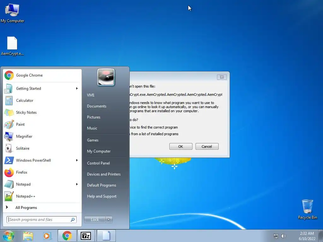The height and width of the screenshot is (242, 323).
Task: Open Google Chrome from Start menu list
Action: (42, 75)
